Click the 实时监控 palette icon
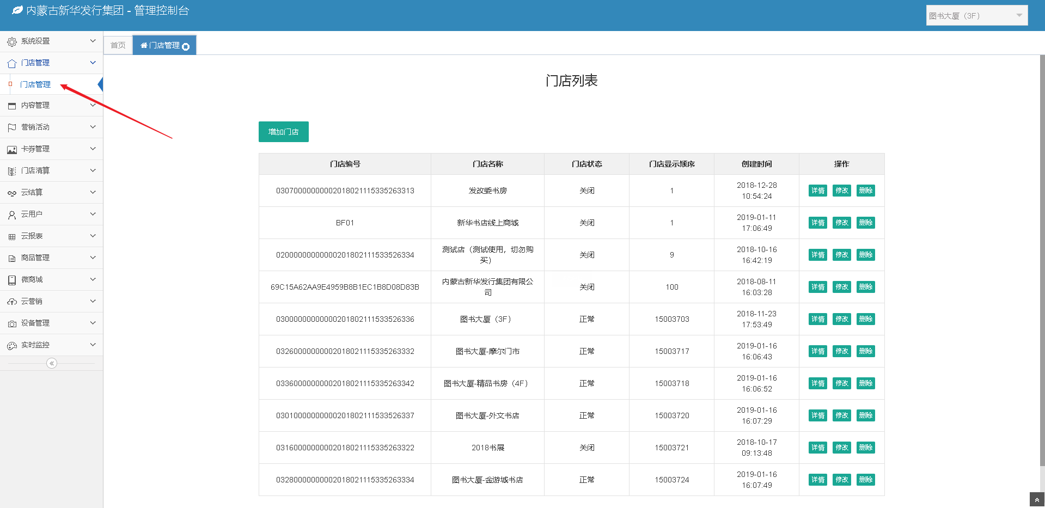1045x508 pixels. coord(11,346)
